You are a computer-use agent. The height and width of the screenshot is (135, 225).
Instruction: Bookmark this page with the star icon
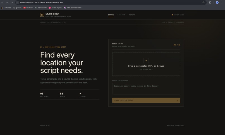click(203, 2)
